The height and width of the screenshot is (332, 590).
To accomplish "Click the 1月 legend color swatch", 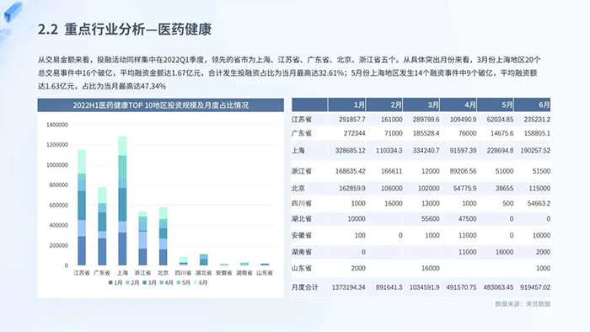I will tap(110, 282).
